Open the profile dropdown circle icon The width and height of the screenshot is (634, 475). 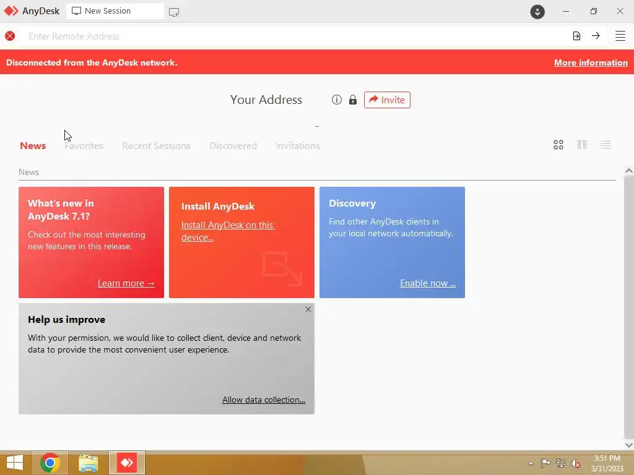537,12
